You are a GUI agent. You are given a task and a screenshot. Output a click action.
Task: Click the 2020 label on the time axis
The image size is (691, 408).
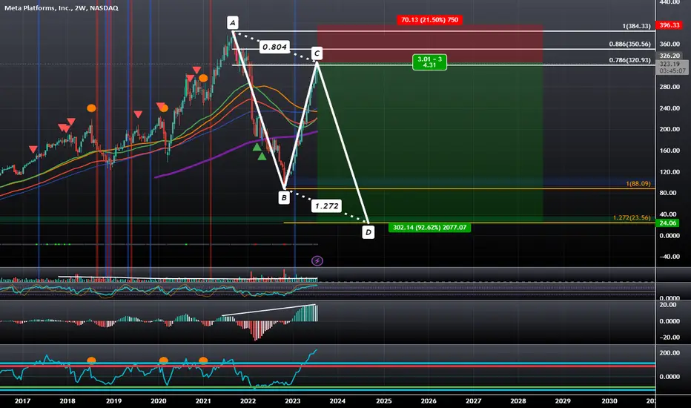159,401
